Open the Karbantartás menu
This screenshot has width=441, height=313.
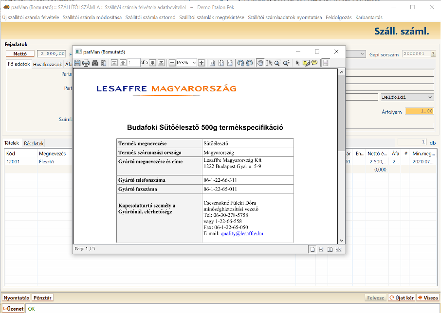pos(369,17)
